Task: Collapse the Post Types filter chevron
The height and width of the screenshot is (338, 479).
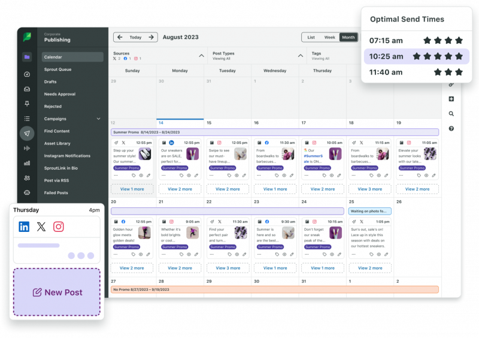Action: [301, 56]
